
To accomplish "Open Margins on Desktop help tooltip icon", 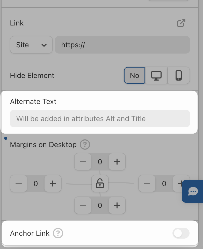I will pyautogui.click(x=85, y=145).
